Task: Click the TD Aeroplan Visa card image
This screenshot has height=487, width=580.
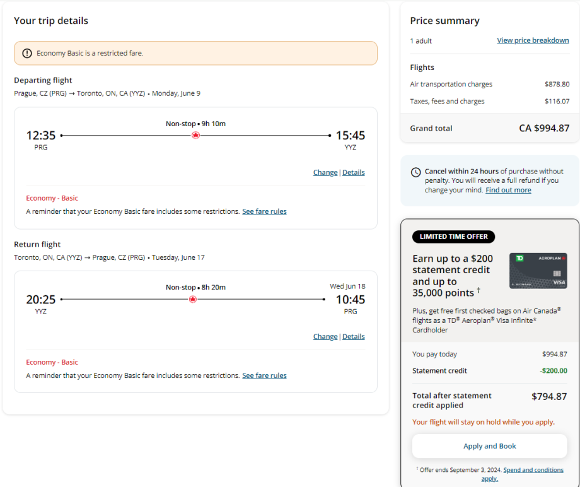Action: point(538,271)
